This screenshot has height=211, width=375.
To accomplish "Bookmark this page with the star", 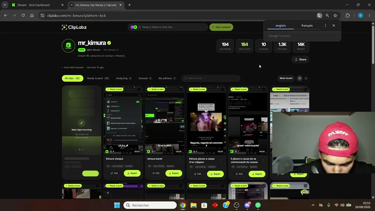I will [335, 16].
